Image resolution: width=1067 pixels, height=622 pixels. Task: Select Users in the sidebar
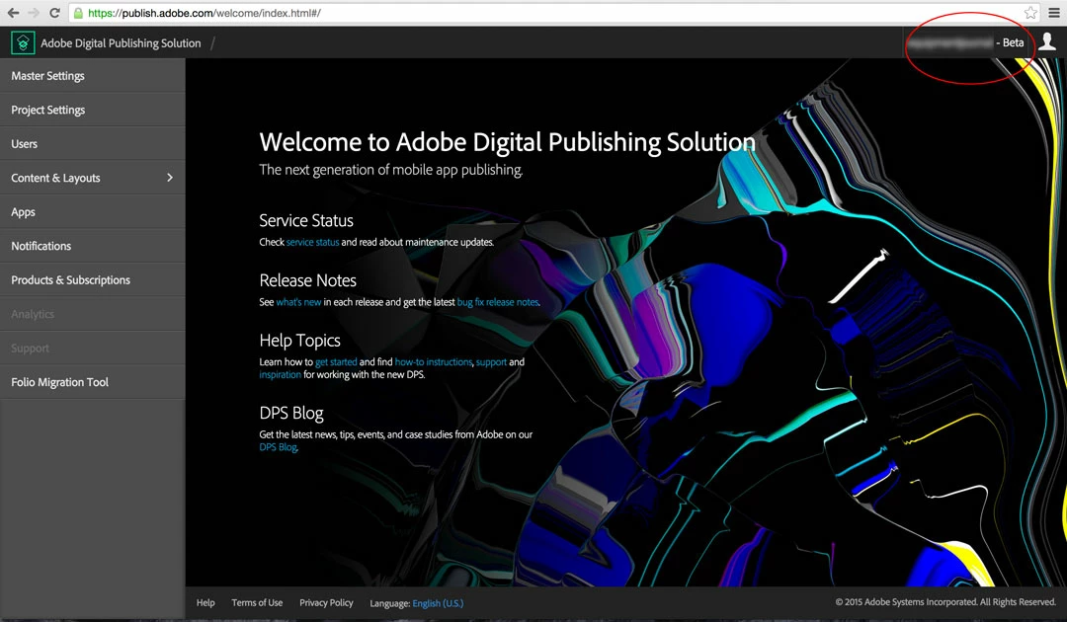(93, 143)
